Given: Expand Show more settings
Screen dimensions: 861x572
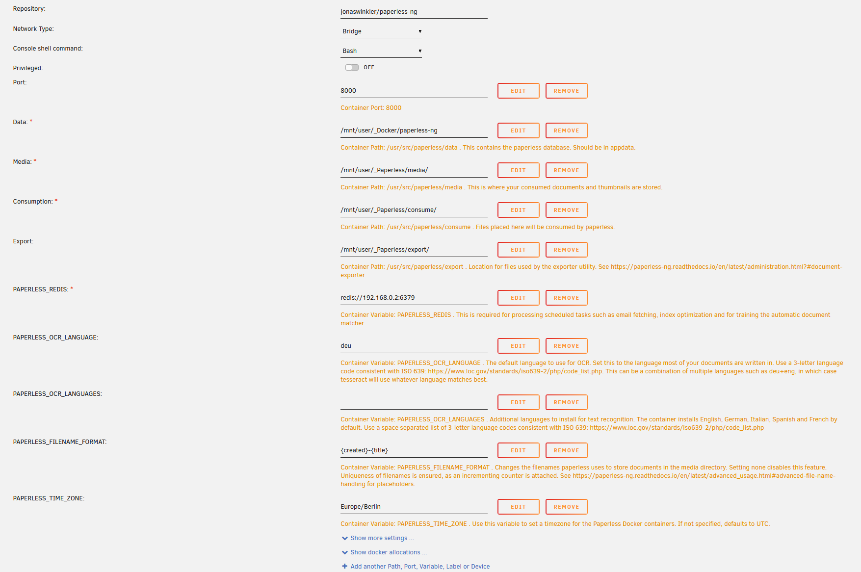Looking at the screenshot, I should coord(382,538).
